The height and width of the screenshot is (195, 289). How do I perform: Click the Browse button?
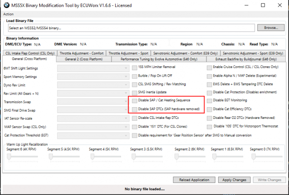pos(271,28)
